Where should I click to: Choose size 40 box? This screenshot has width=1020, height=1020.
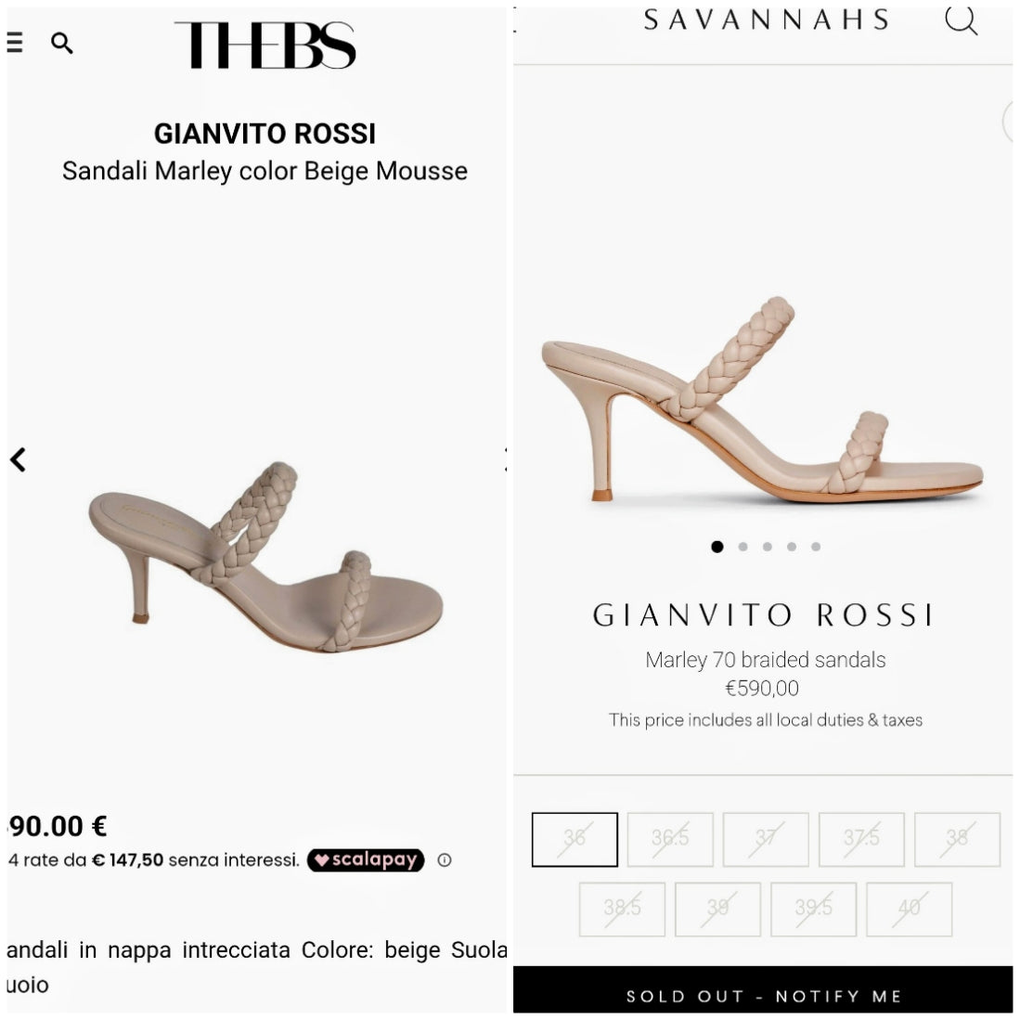(x=910, y=909)
